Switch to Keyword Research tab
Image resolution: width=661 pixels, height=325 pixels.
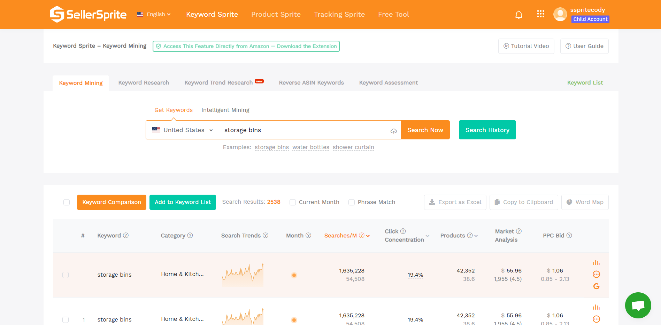[x=144, y=83]
